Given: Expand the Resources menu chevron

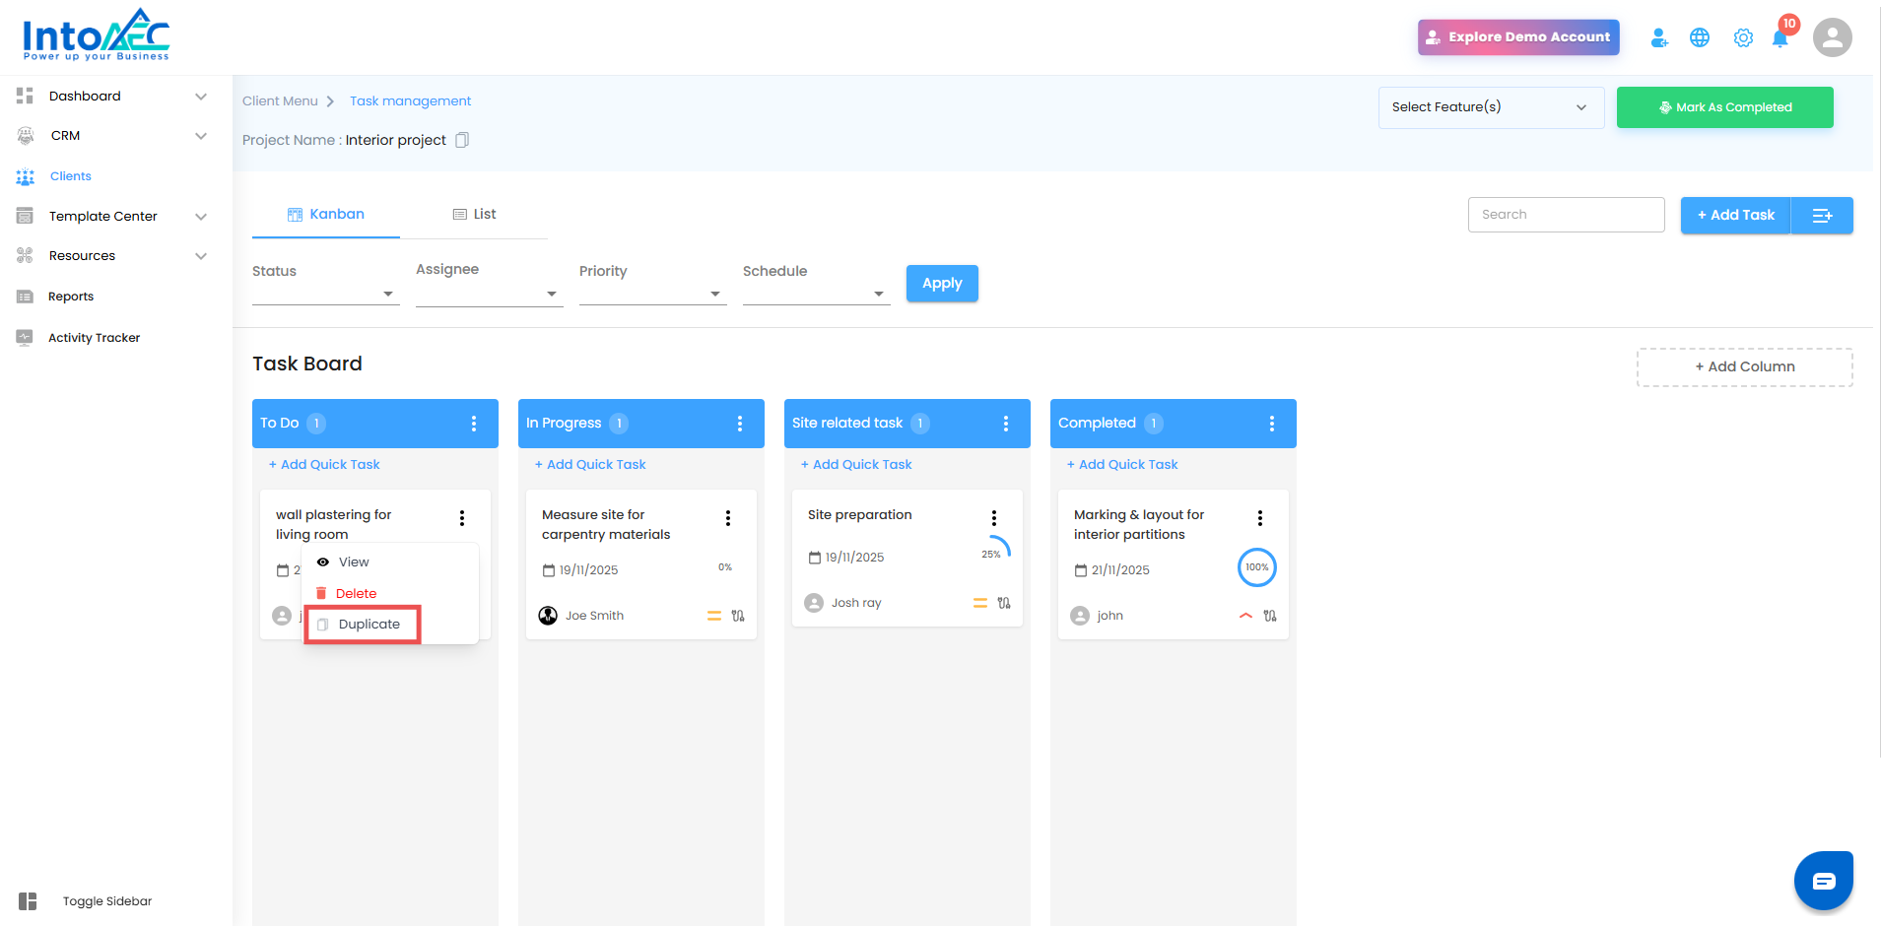Looking at the screenshot, I should [x=201, y=256].
